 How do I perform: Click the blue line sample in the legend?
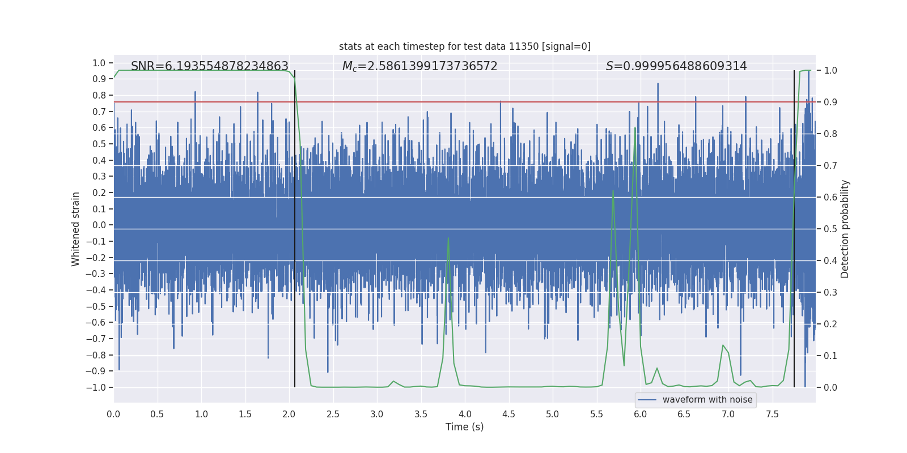pyautogui.click(x=647, y=400)
